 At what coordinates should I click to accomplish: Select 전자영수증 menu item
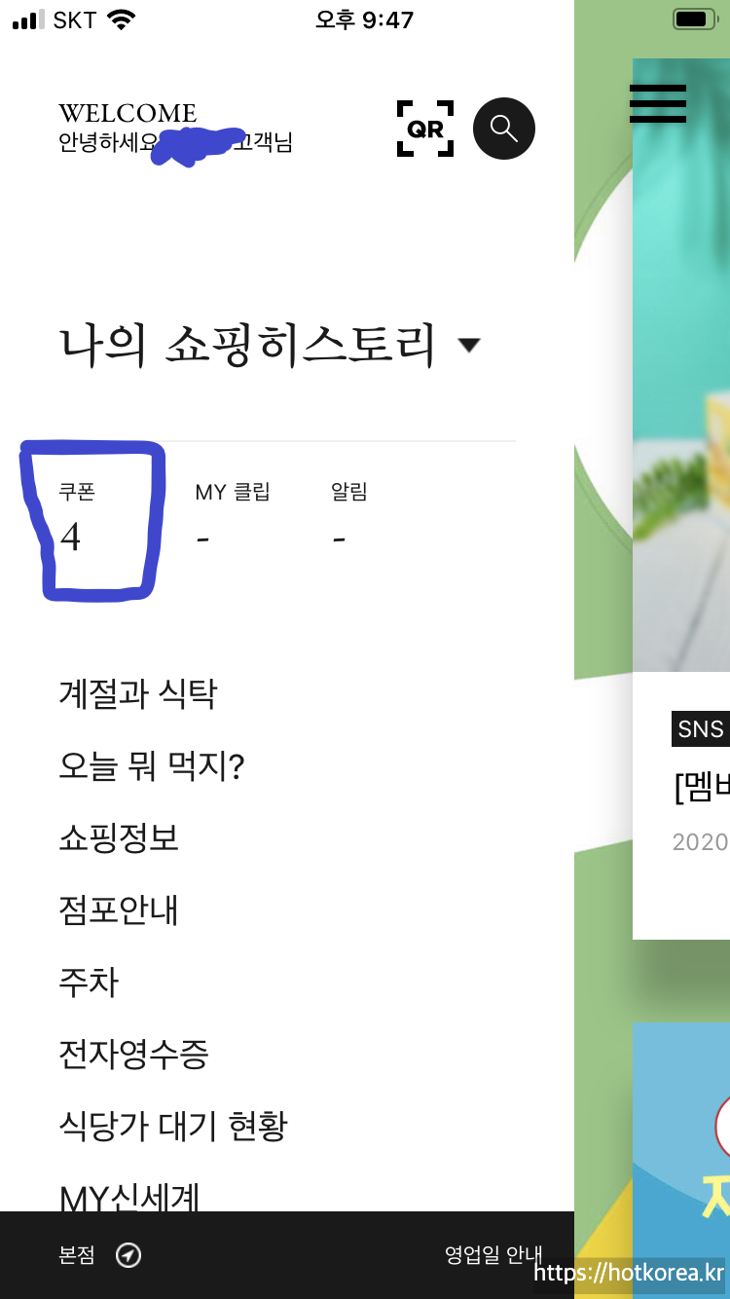coord(134,1055)
